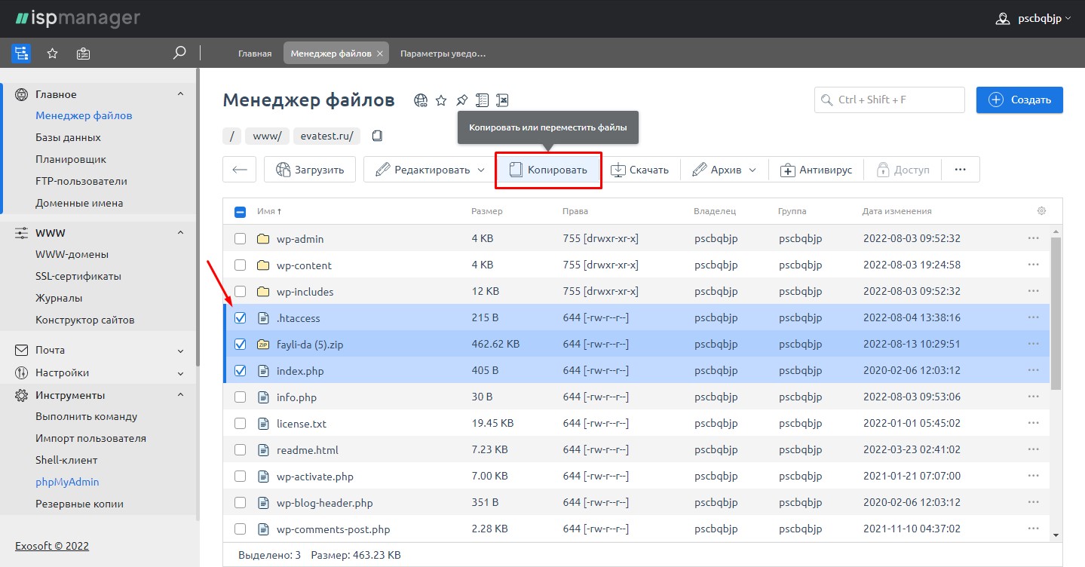This screenshot has height=567, width=1085.
Task: Open three-dot menu for index.php row
Action: (x=1033, y=370)
